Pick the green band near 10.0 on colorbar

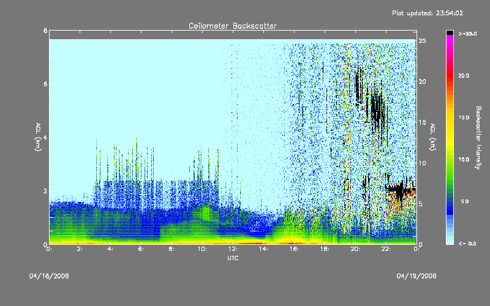(450, 160)
